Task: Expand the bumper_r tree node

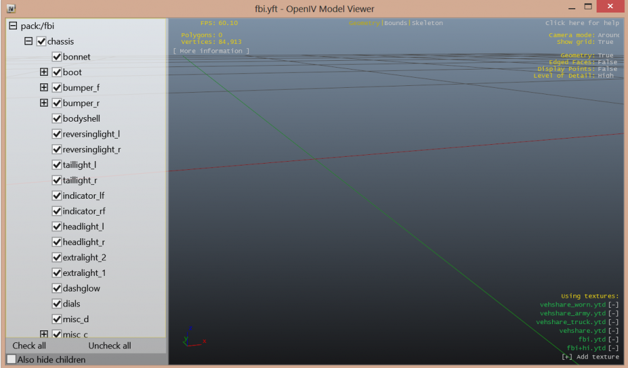Action: (x=43, y=103)
